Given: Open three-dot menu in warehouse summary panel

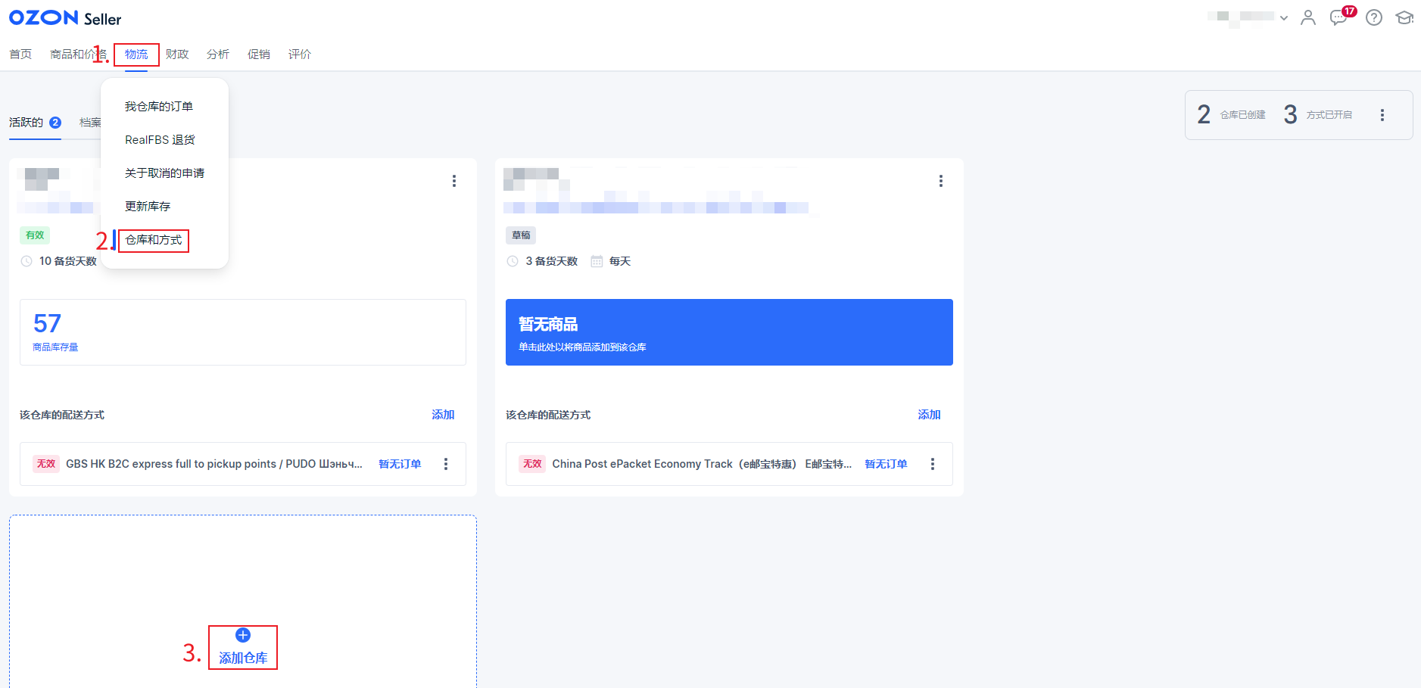Looking at the screenshot, I should pyautogui.click(x=1382, y=115).
